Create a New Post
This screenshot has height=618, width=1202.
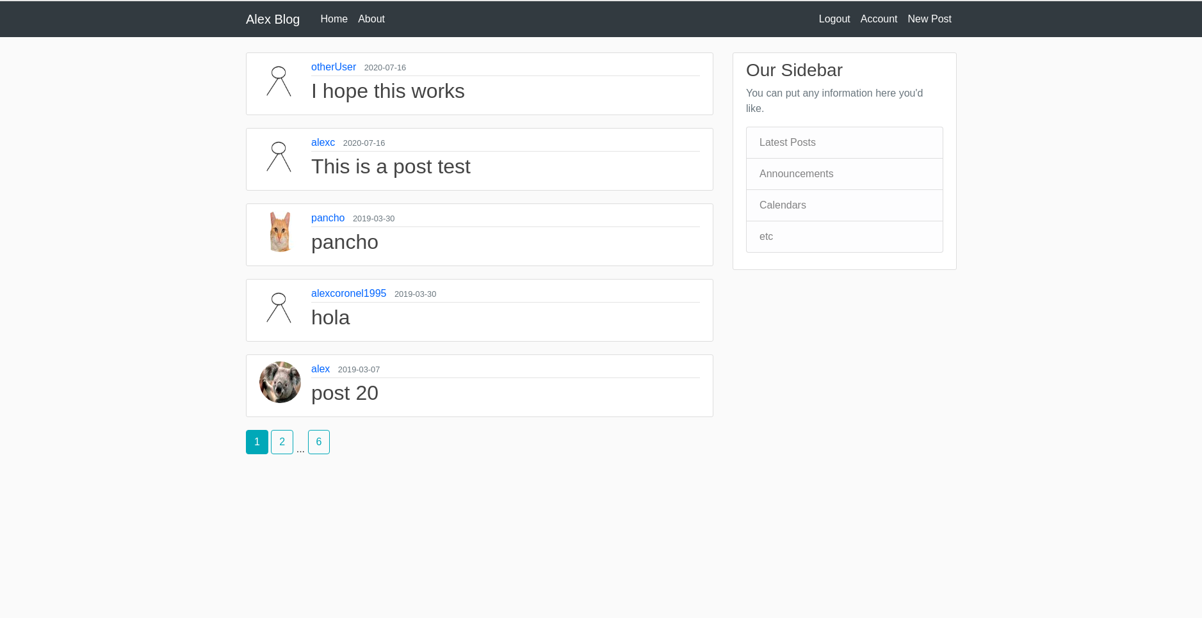[x=929, y=19]
